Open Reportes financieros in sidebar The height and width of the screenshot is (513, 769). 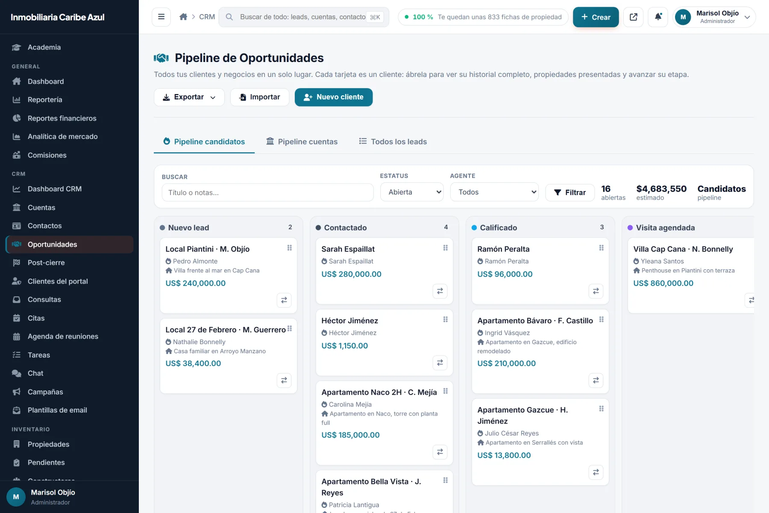(x=69, y=118)
